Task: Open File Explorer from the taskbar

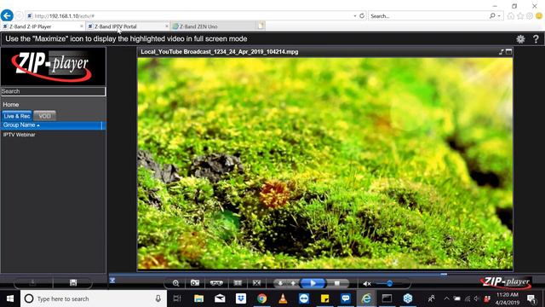Action: (x=198, y=298)
